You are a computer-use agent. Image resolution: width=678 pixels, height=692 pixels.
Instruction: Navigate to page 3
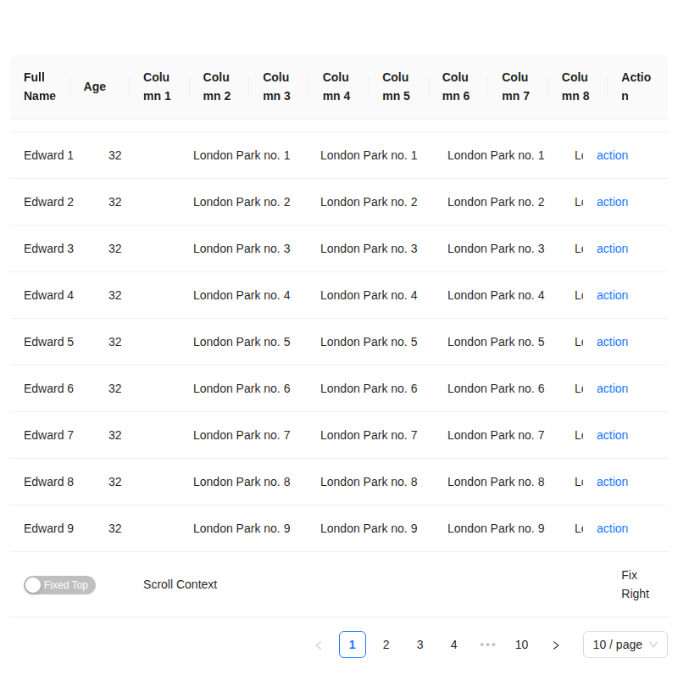pos(420,645)
